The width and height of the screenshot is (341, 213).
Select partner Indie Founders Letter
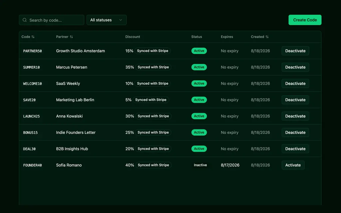click(76, 132)
